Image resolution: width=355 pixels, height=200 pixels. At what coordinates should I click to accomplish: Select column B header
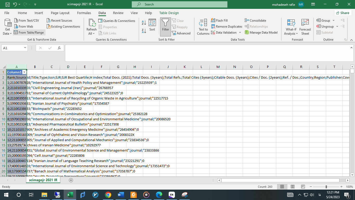point(35,67)
